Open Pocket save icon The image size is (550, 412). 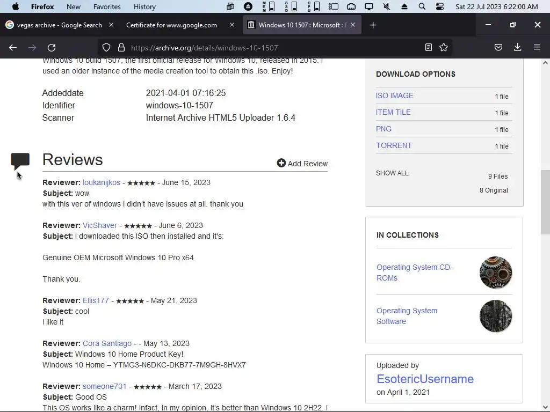coord(498,47)
